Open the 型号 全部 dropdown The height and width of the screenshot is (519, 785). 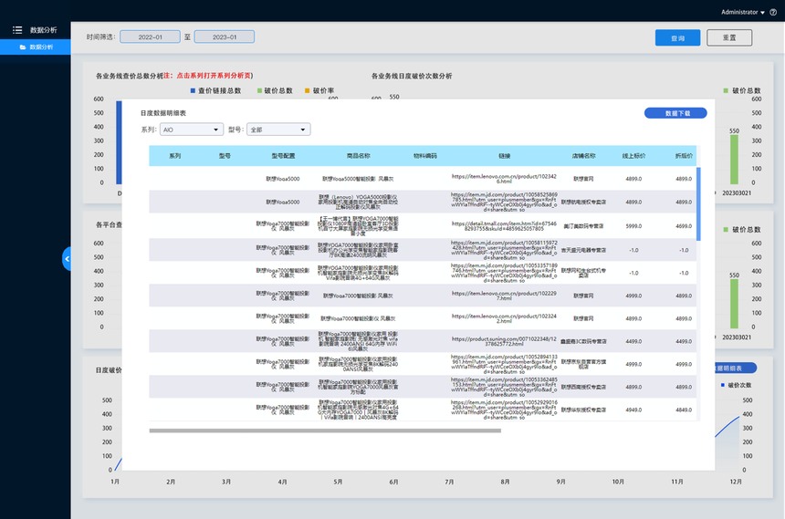[x=278, y=130]
